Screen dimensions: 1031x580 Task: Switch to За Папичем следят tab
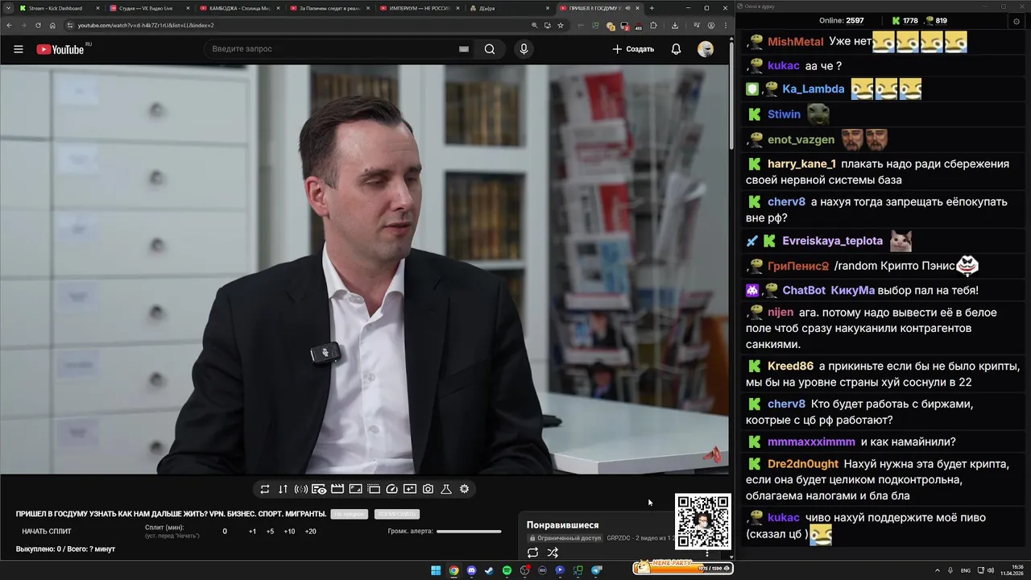(x=330, y=8)
